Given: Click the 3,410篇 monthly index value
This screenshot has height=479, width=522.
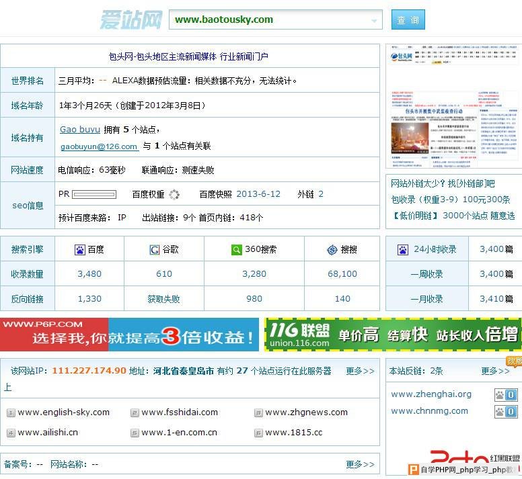Looking at the screenshot, I should [x=496, y=299].
